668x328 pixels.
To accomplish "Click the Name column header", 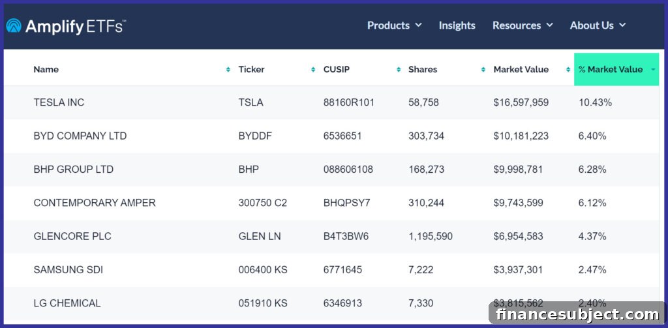I will coord(46,69).
